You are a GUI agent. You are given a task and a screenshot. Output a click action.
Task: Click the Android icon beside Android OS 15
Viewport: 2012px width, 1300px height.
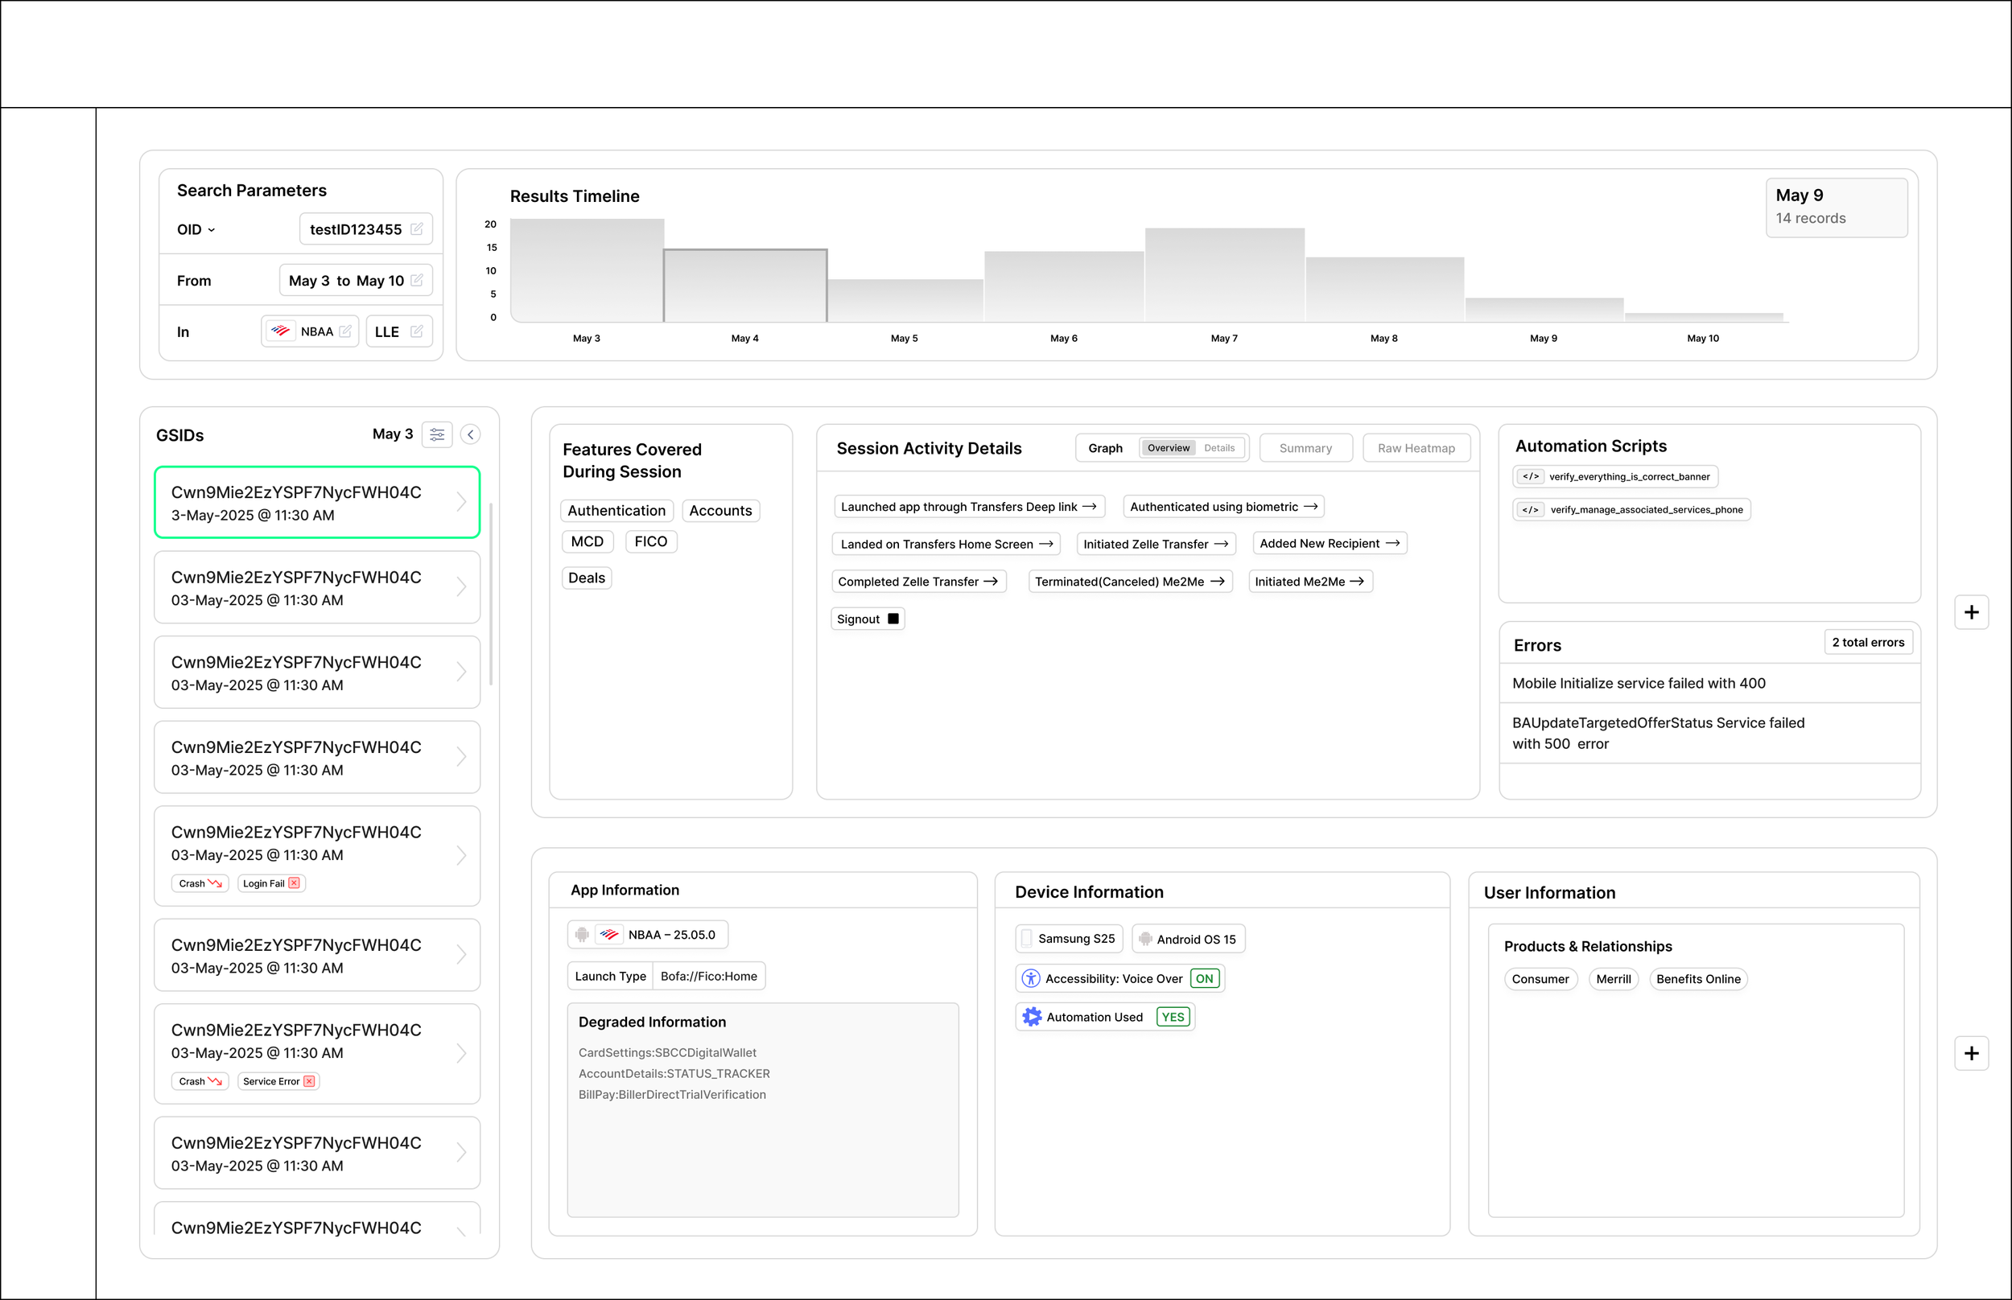click(x=1145, y=938)
